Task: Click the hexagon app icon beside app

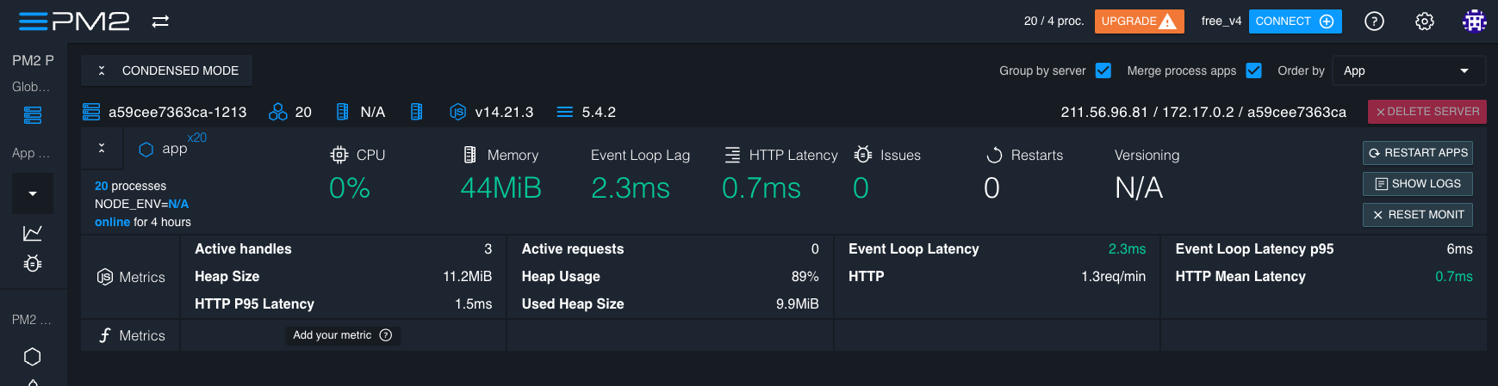Action: click(x=146, y=150)
